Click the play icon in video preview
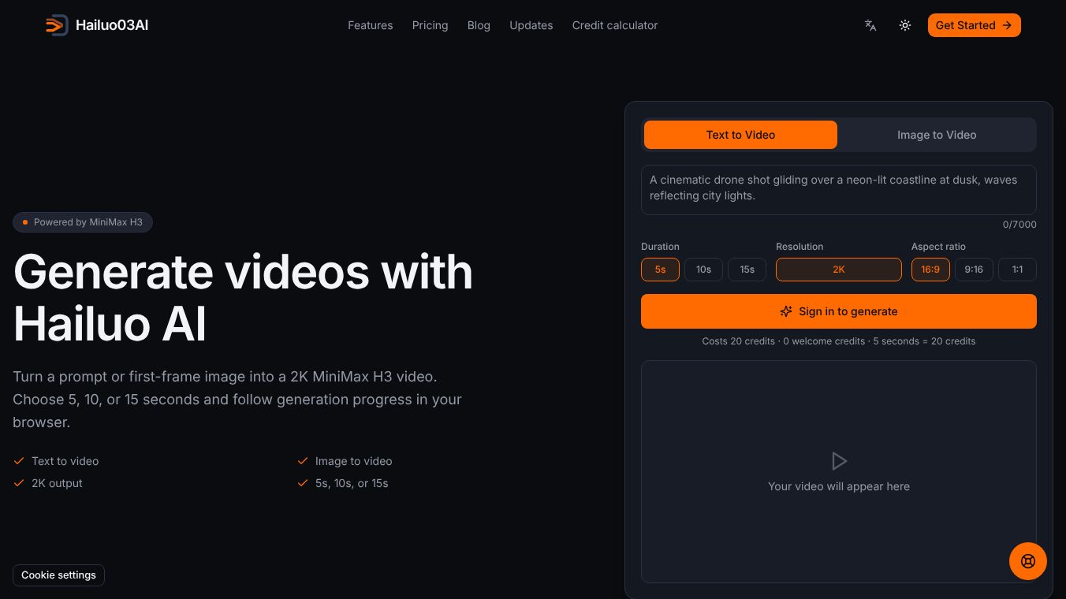Image resolution: width=1066 pixels, height=599 pixels. 839,461
